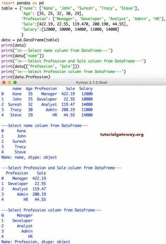Click 'John' in the name column output

[x=21, y=136]
